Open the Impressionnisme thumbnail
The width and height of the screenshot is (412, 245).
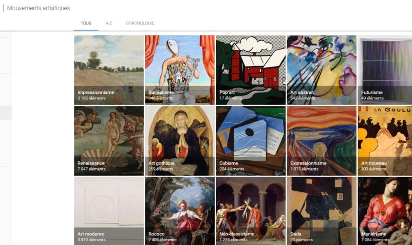[109, 70]
